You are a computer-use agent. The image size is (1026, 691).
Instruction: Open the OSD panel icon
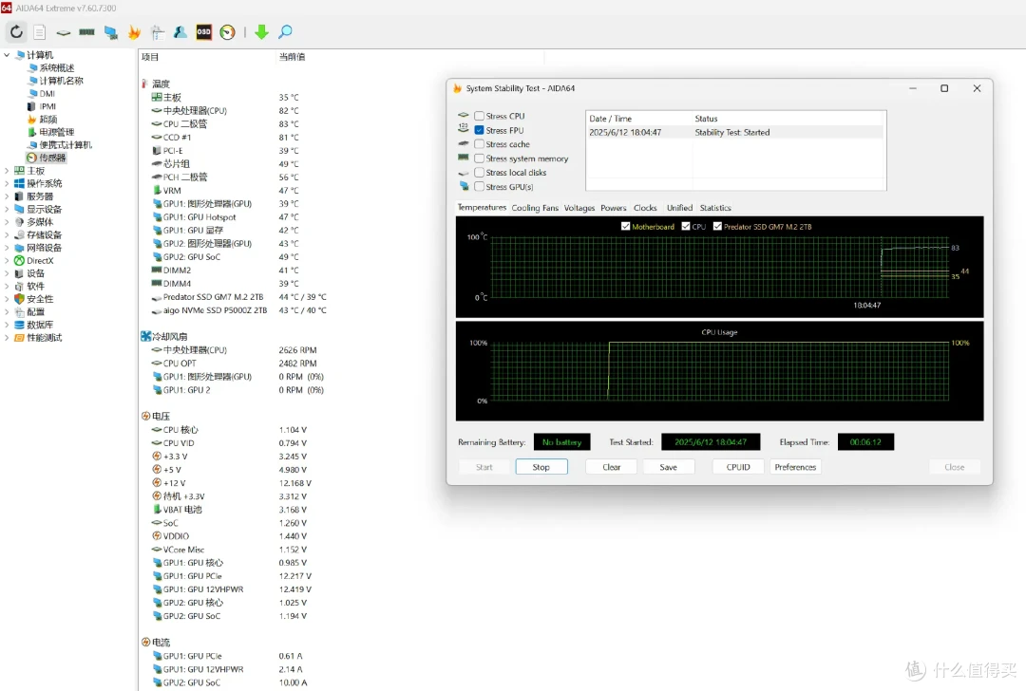point(203,31)
